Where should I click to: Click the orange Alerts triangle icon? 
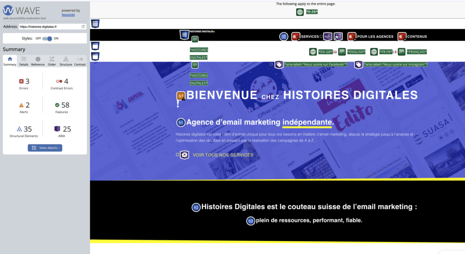click(21, 105)
